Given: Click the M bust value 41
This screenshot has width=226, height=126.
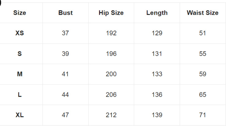Looking at the screenshot, I should 65,74.
